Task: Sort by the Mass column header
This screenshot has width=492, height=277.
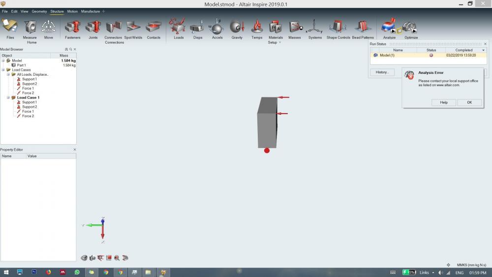Action: 63,55
